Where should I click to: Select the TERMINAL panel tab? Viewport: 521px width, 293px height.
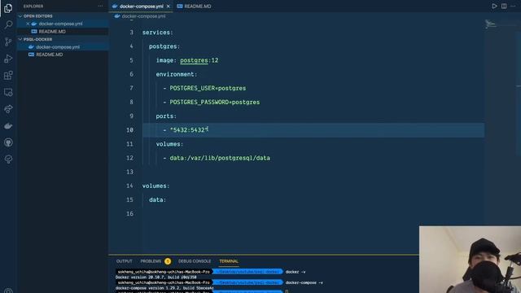pyautogui.click(x=229, y=261)
